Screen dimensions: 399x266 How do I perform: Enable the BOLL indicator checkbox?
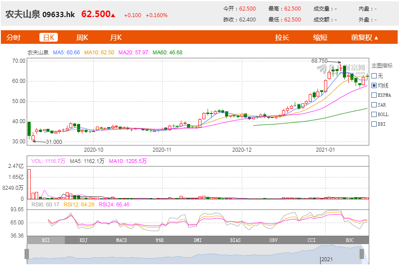374,114
